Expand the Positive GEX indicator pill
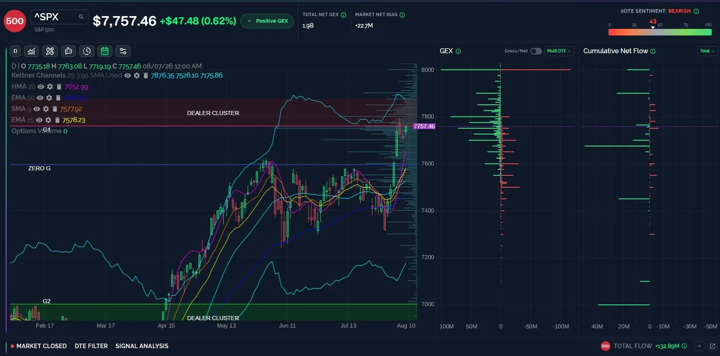 point(267,21)
